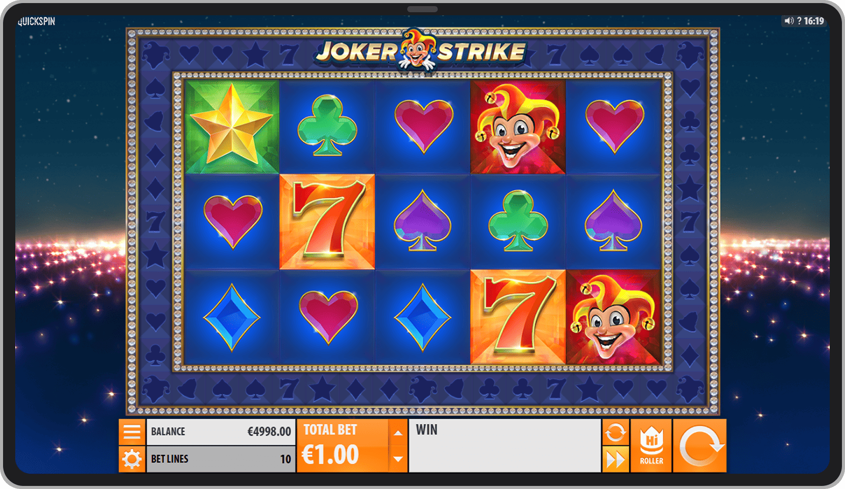Image resolution: width=845 pixels, height=489 pixels.
Task: Open the hamburger menu button
Action: [132, 432]
